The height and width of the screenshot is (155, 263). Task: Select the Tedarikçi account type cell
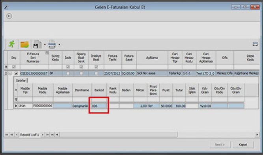tap(175, 74)
